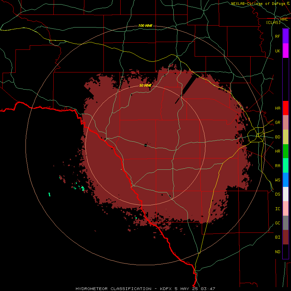Viewport: 291px width, 291px height.
Task: Click the HYDROMETEOR CLASSIFICATION title text
Action: [x=113, y=289]
